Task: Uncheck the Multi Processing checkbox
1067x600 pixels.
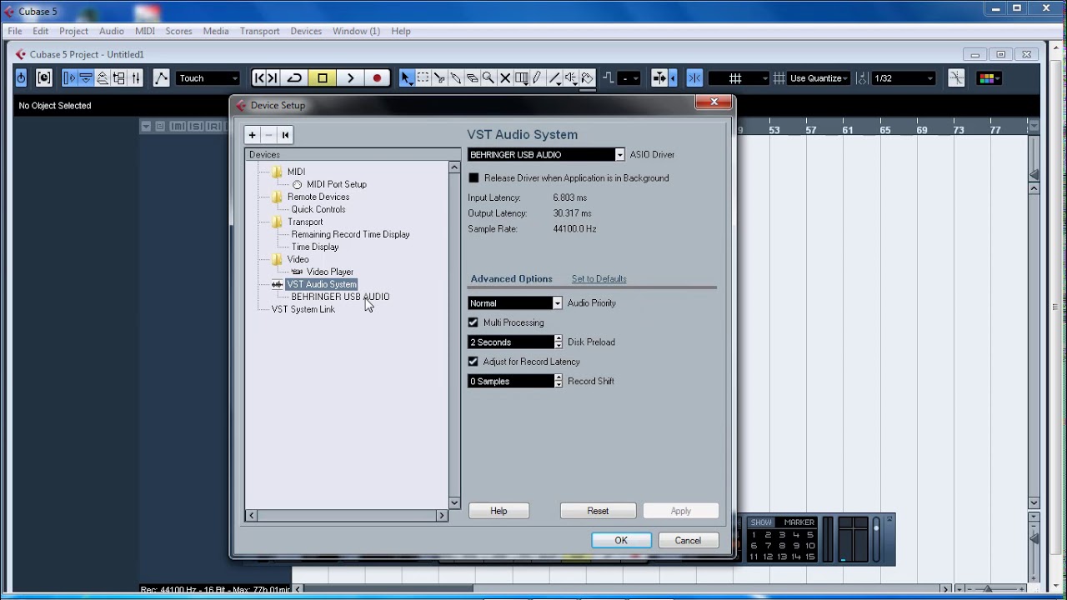Action: tap(473, 322)
